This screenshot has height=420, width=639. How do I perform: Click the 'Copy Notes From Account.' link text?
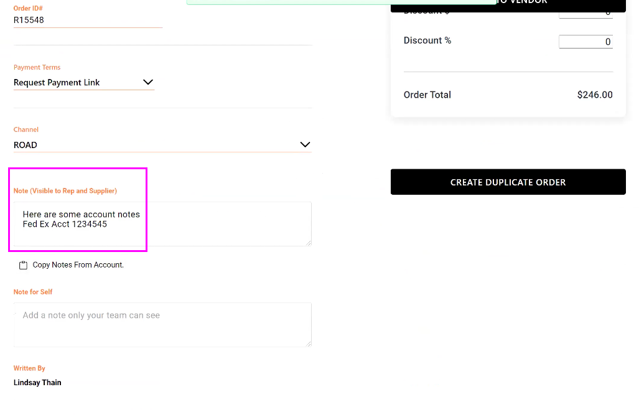point(78,265)
